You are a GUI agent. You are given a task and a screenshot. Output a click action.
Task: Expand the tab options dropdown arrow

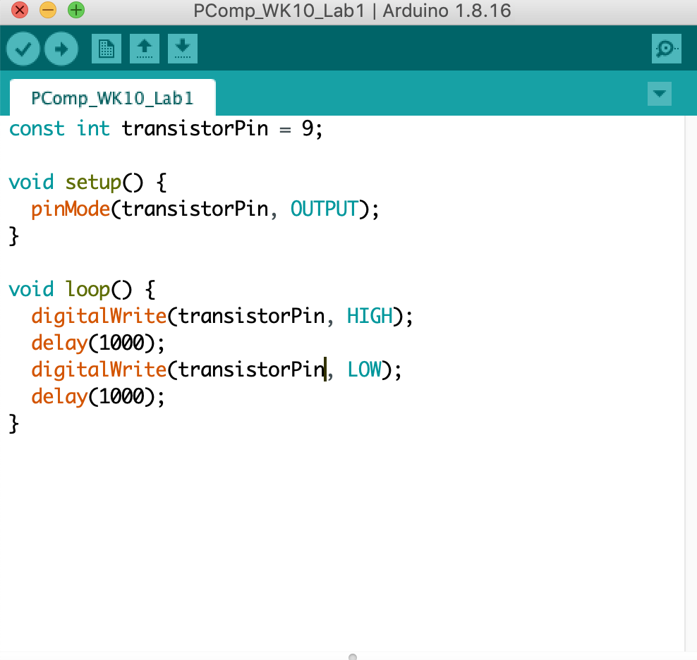[x=660, y=94]
